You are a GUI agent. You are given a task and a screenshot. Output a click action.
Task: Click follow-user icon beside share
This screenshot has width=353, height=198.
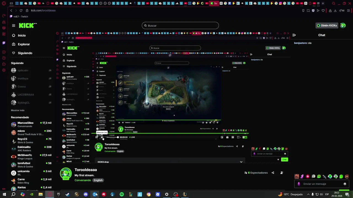point(282,173)
